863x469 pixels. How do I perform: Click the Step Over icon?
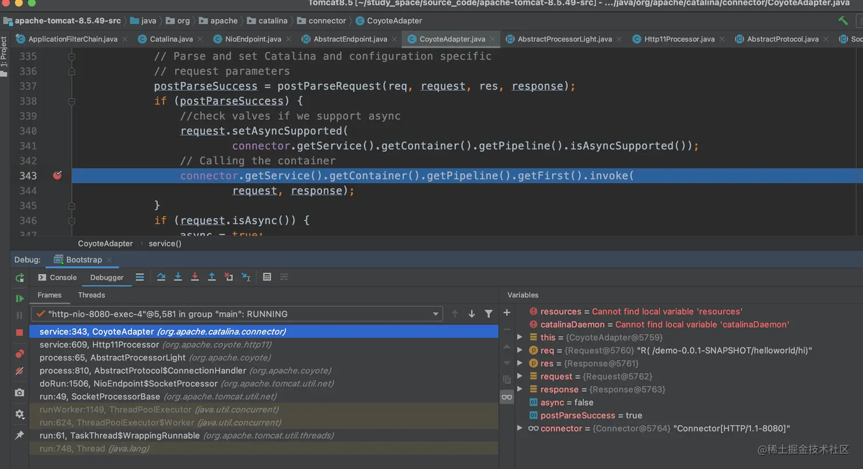(161, 277)
